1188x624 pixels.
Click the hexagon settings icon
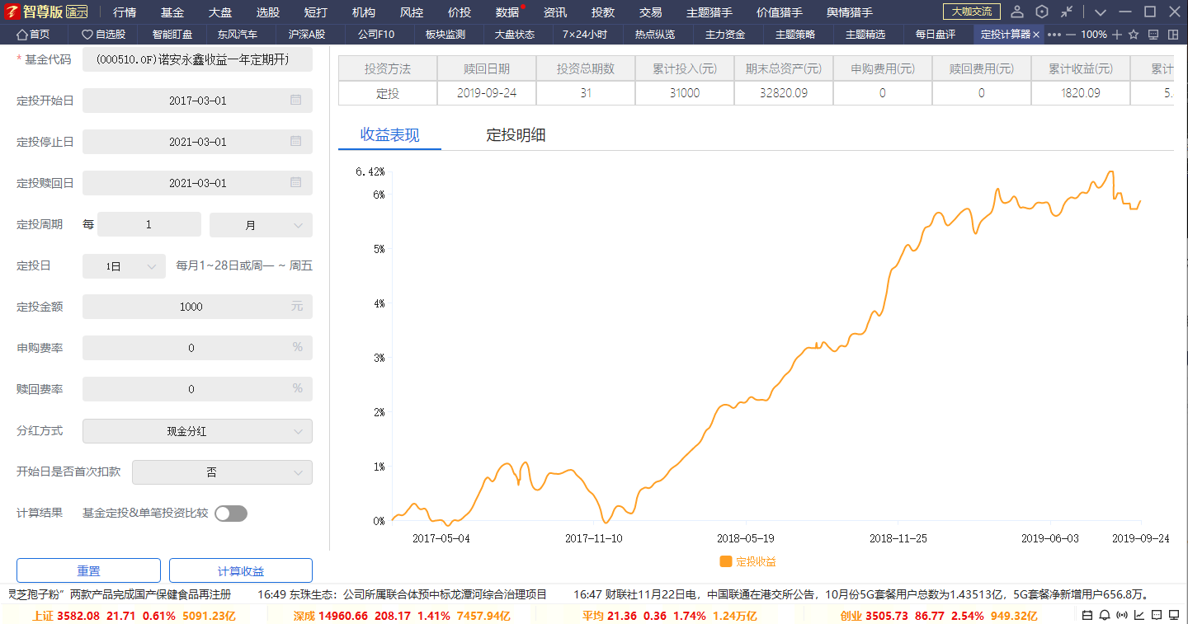coord(1042,12)
